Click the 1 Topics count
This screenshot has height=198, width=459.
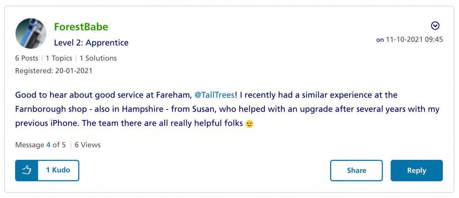[x=60, y=58]
